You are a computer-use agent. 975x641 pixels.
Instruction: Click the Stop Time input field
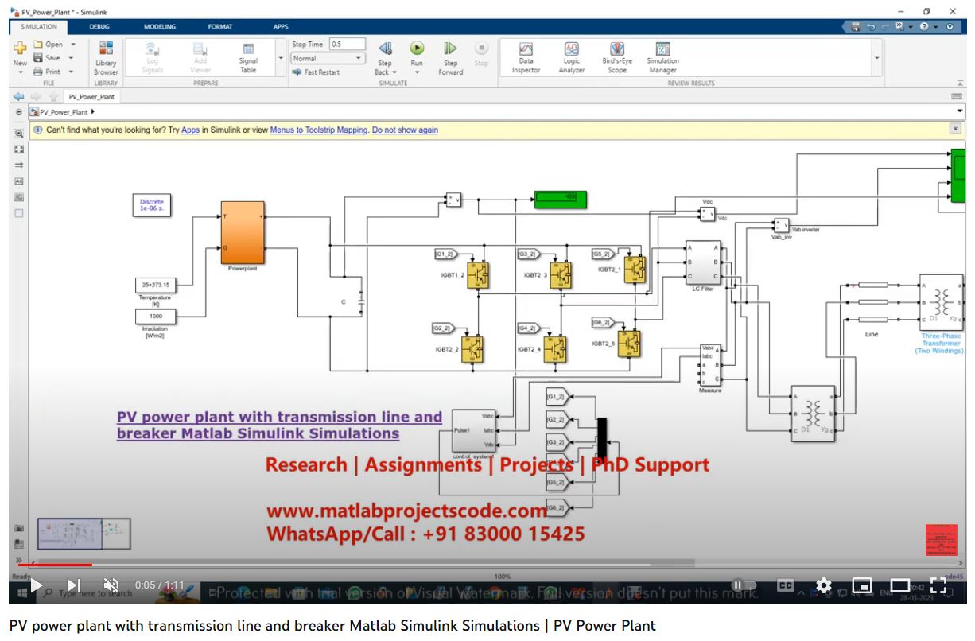tap(348, 43)
